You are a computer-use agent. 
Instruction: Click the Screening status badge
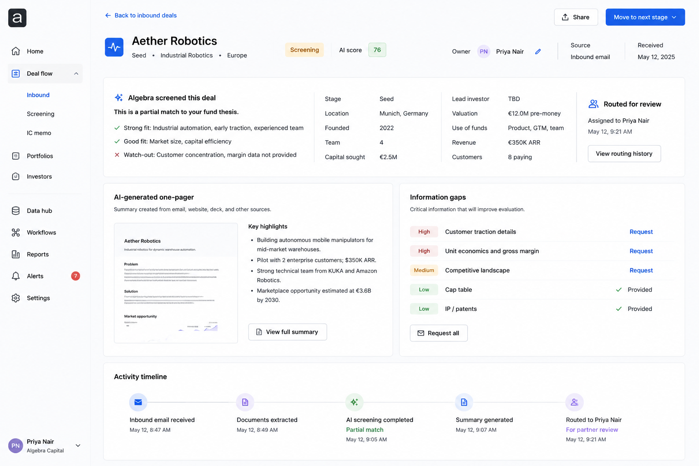click(304, 50)
